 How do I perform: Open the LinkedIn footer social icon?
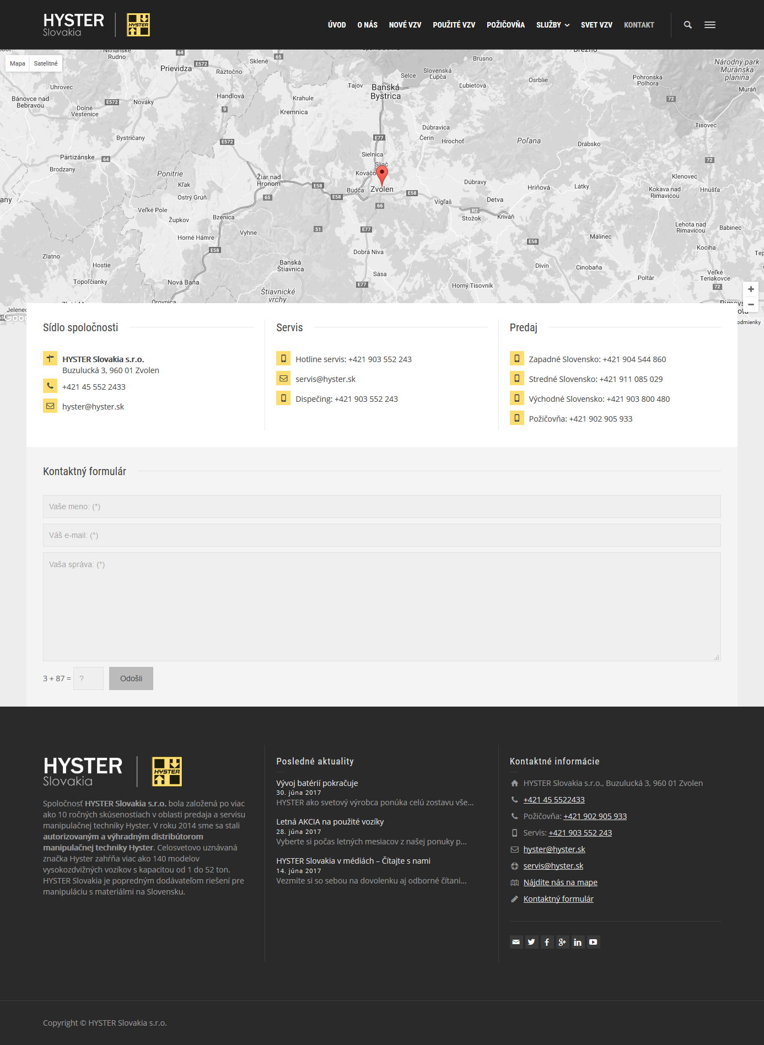click(x=578, y=942)
